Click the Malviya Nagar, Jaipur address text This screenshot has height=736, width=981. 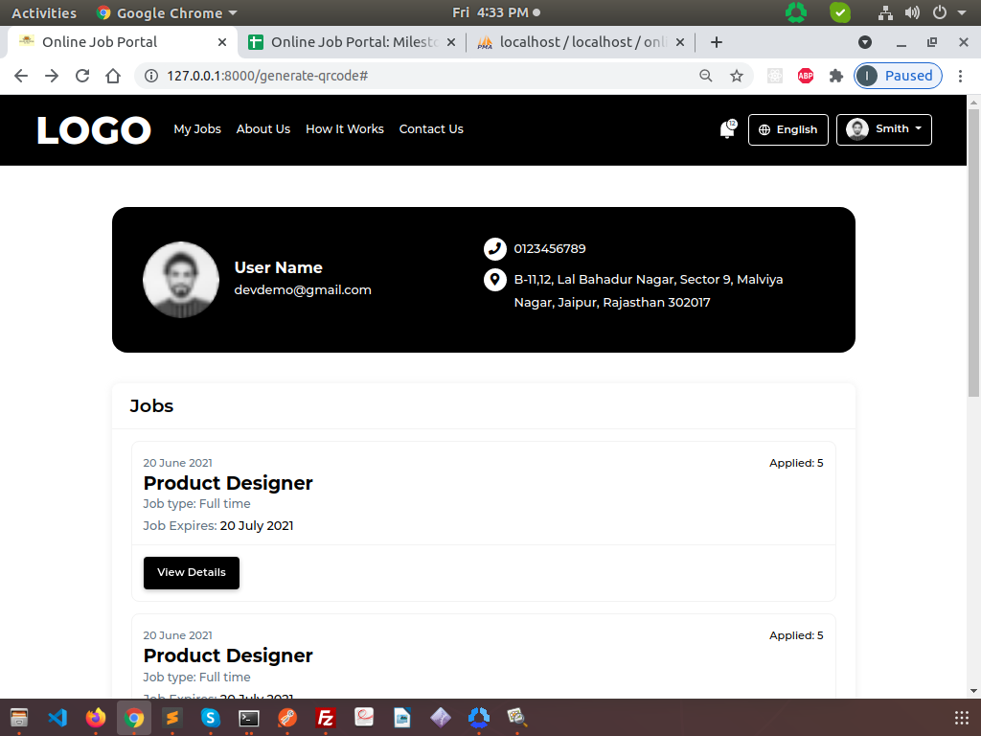click(x=649, y=291)
